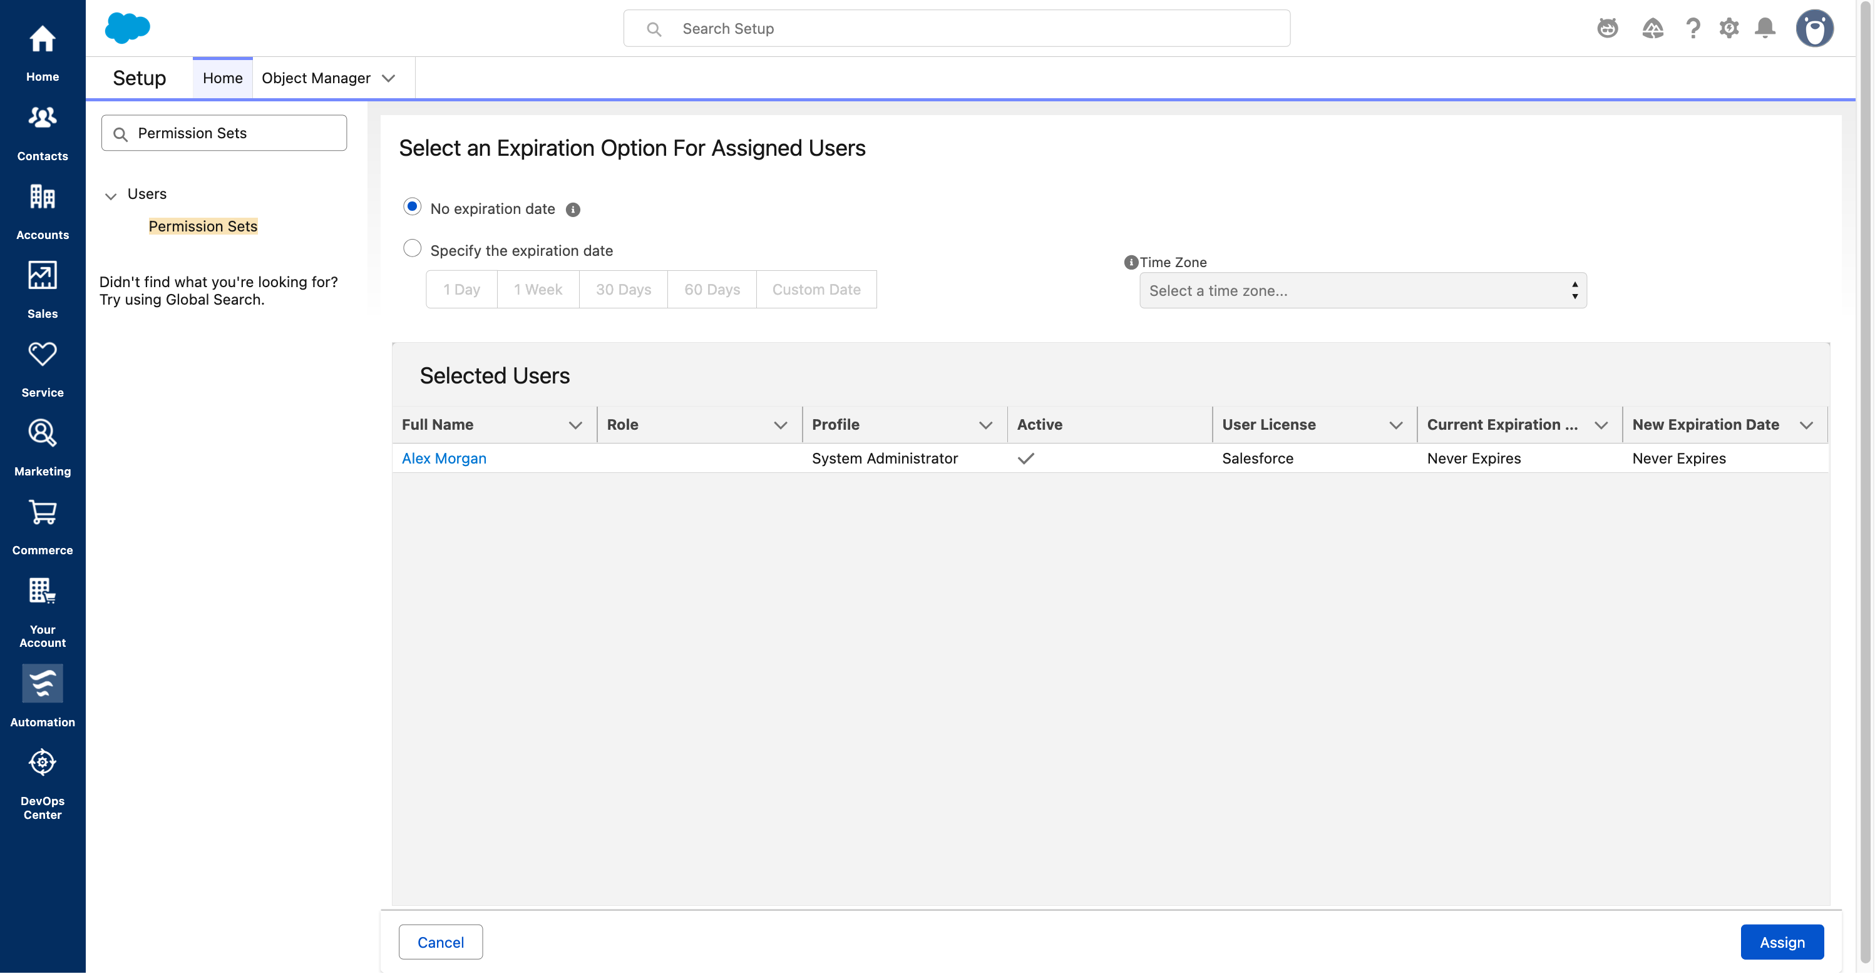The height and width of the screenshot is (974, 1875).
Task: Open Object Manager tab dropdown chevron
Action: click(389, 78)
